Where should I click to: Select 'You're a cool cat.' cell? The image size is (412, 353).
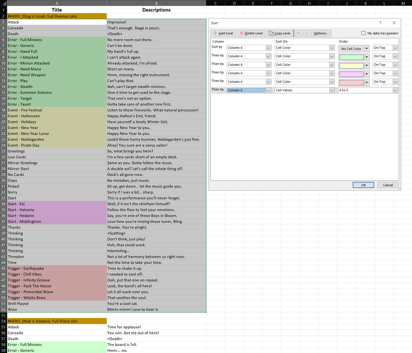pyautogui.click(x=156, y=304)
